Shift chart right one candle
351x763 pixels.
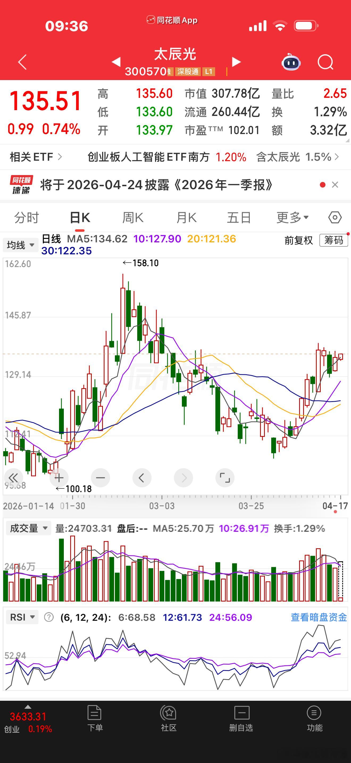pyautogui.click(x=183, y=478)
